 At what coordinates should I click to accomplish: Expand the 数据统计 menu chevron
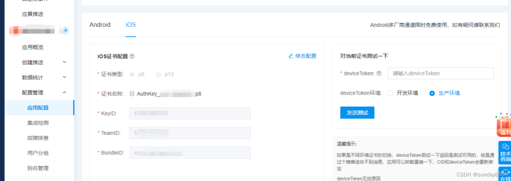click(x=64, y=77)
